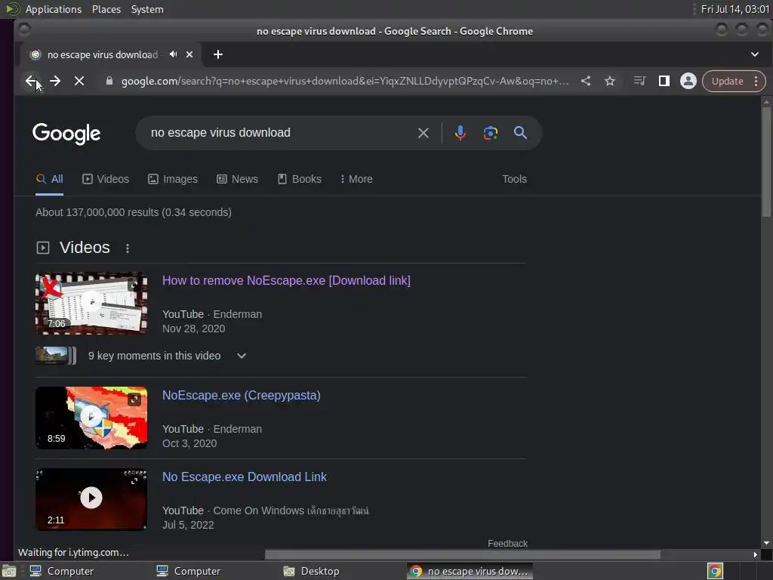Play the 7:06 video thumbnail

point(91,304)
